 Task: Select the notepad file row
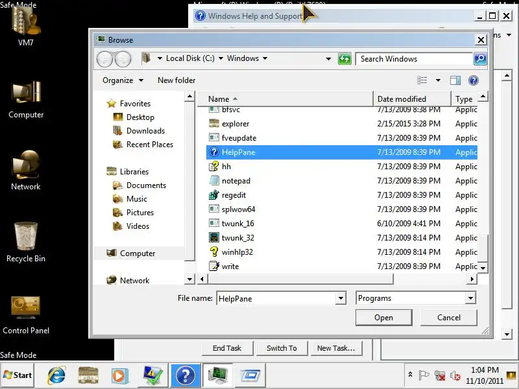342,181
